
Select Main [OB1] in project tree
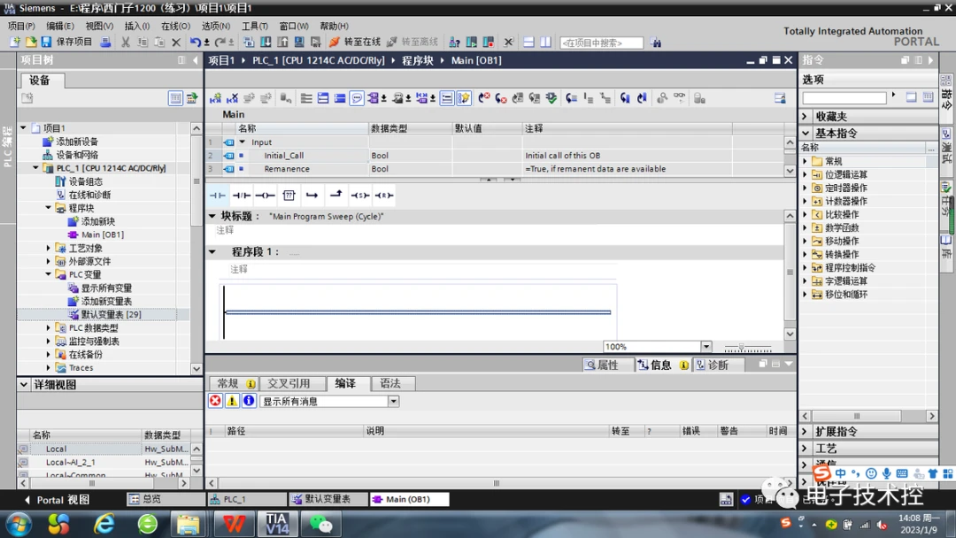click(103, 234)
